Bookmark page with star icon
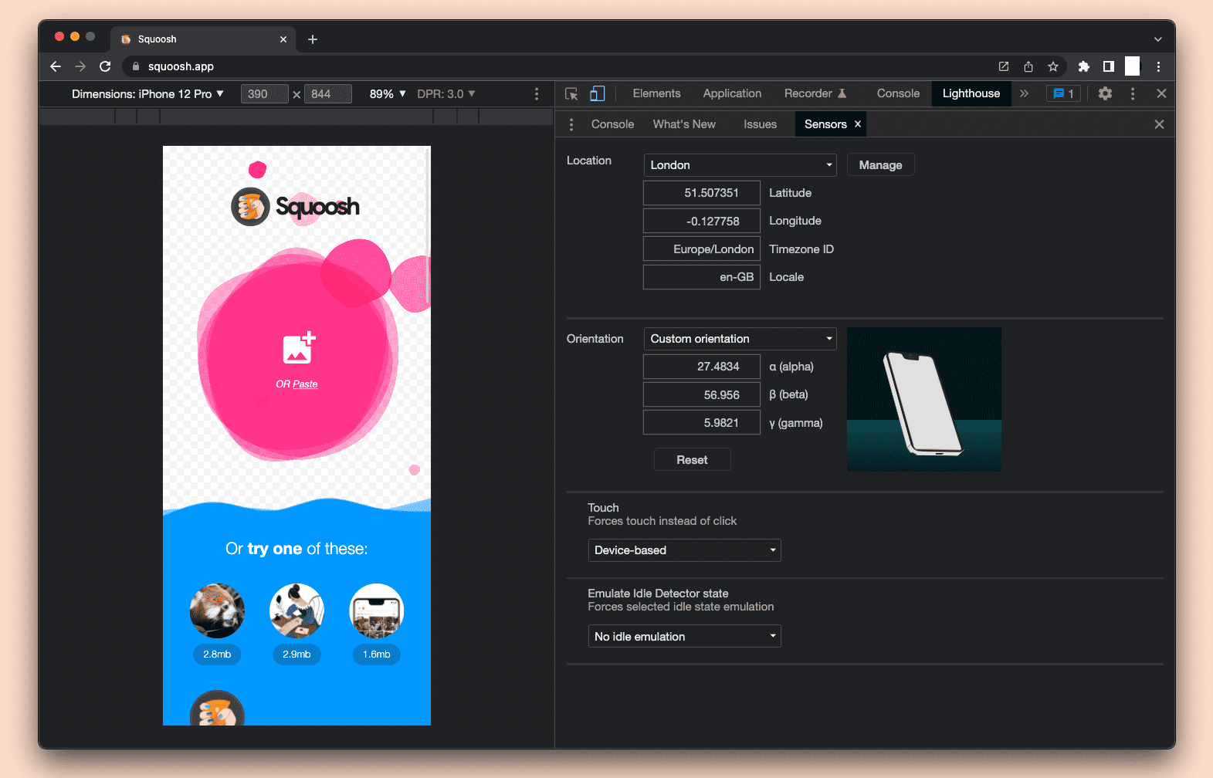 1052,66
